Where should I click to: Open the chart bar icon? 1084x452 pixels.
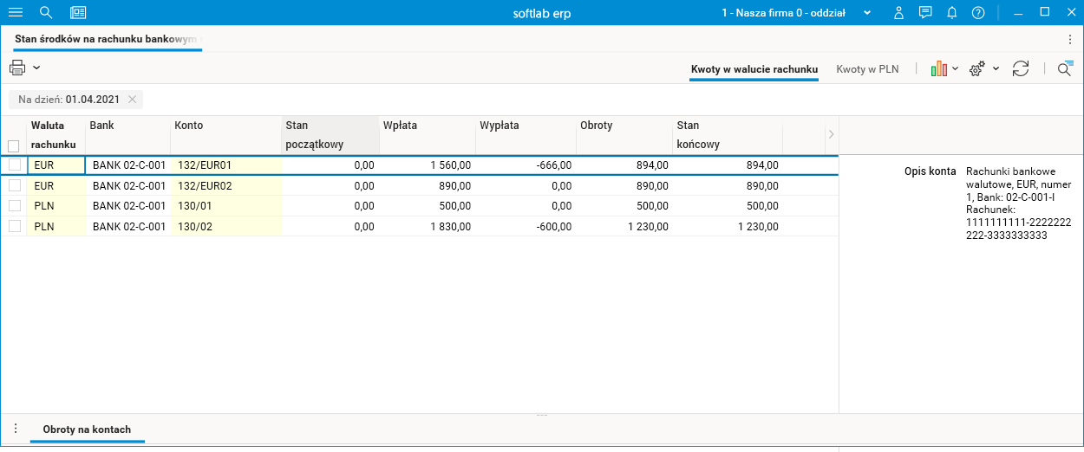click(938, 69)
